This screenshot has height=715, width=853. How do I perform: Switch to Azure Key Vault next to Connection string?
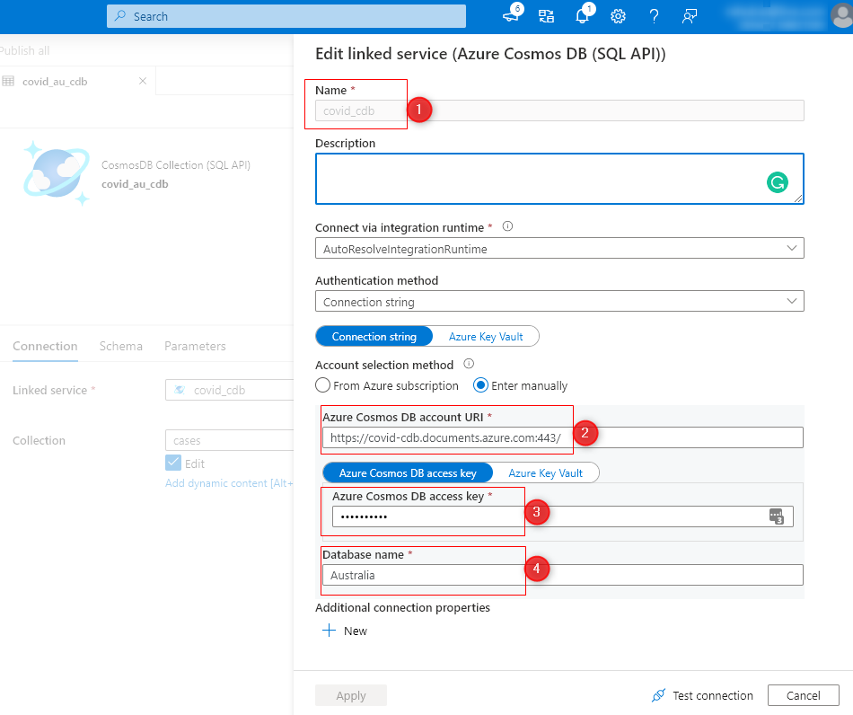click(x=486, y=336)
